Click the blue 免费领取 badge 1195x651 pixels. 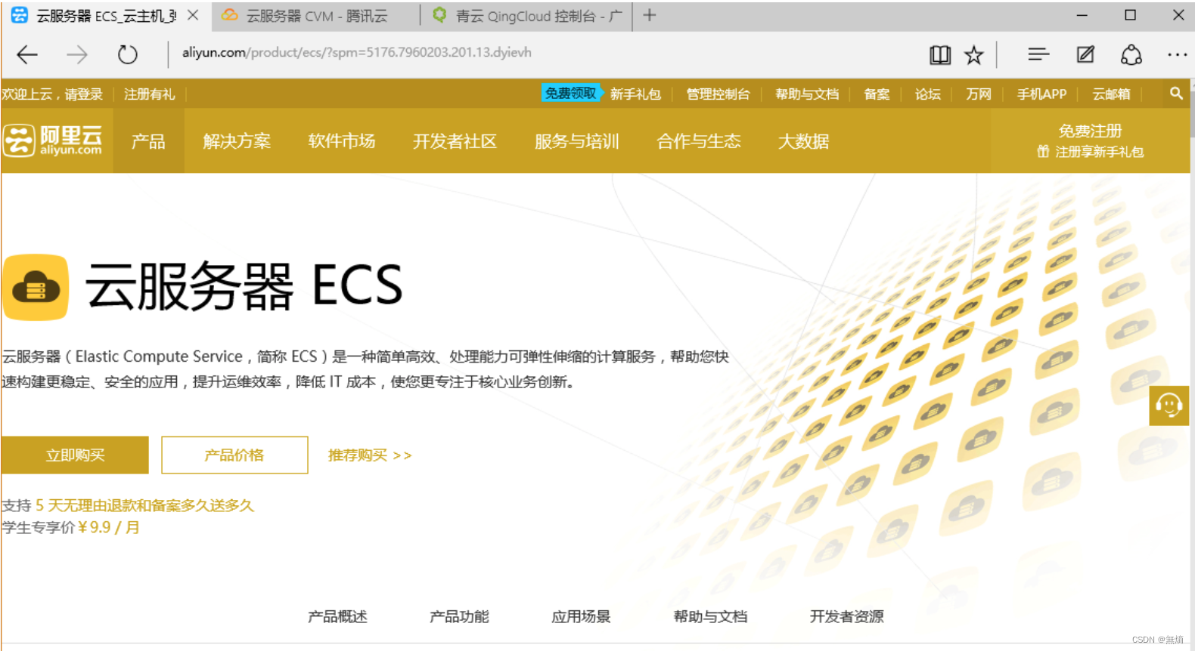pos(571,93)
